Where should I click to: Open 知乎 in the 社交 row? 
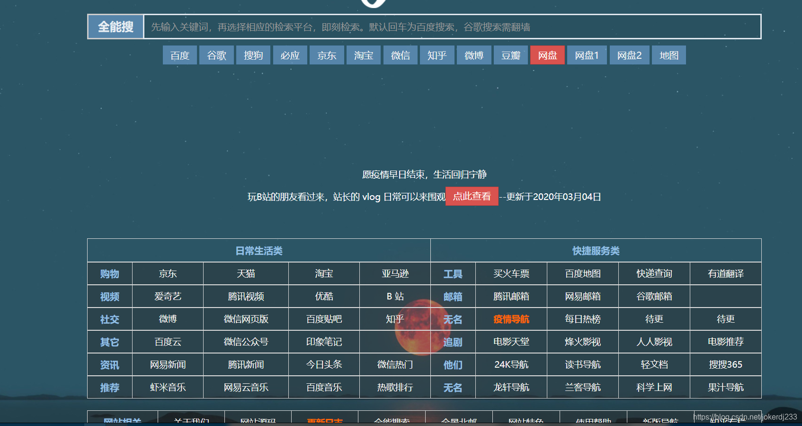[x=395, y=319]
